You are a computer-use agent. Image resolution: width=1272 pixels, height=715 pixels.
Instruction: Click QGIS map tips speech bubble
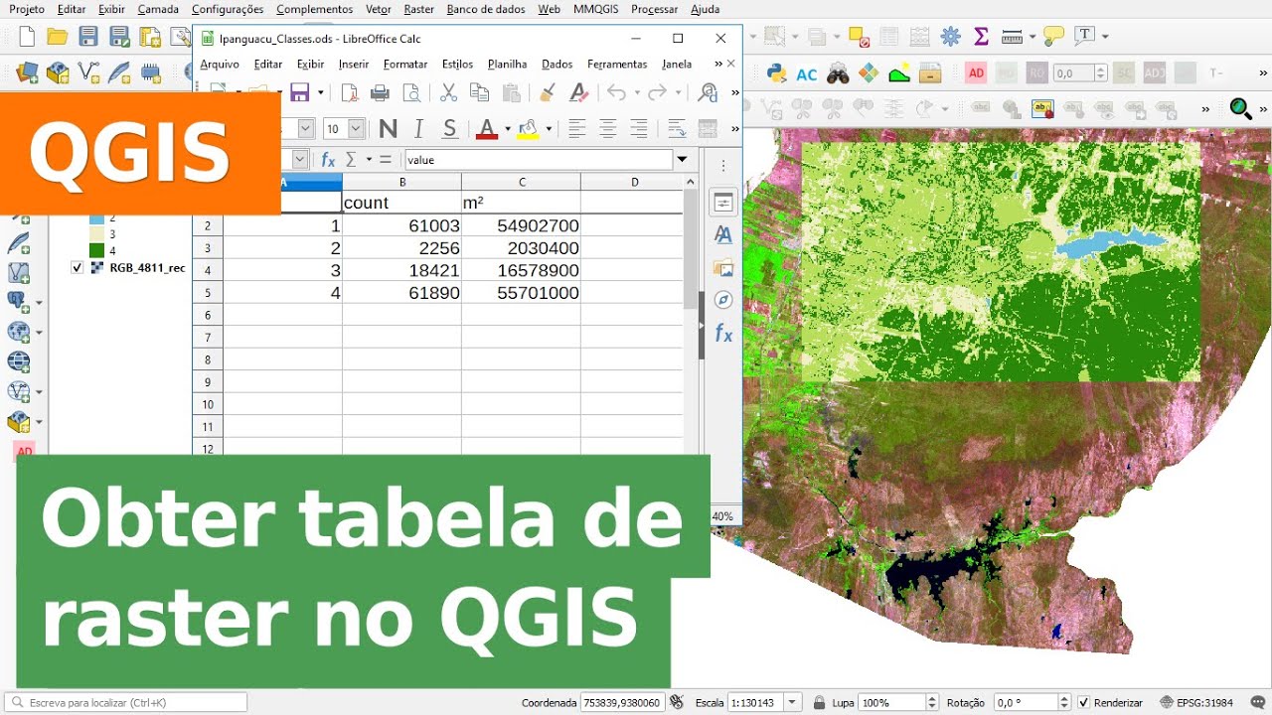pyautogui.click(x=1053, y=37)
